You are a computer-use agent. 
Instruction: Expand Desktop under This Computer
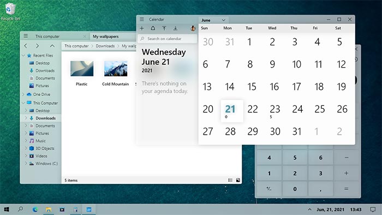[26, 111]
